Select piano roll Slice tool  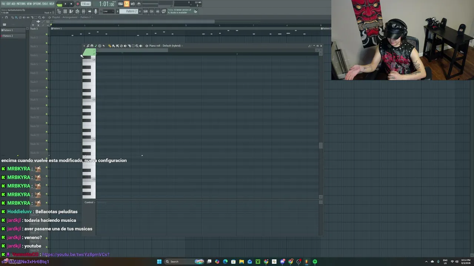coord(129,46)
